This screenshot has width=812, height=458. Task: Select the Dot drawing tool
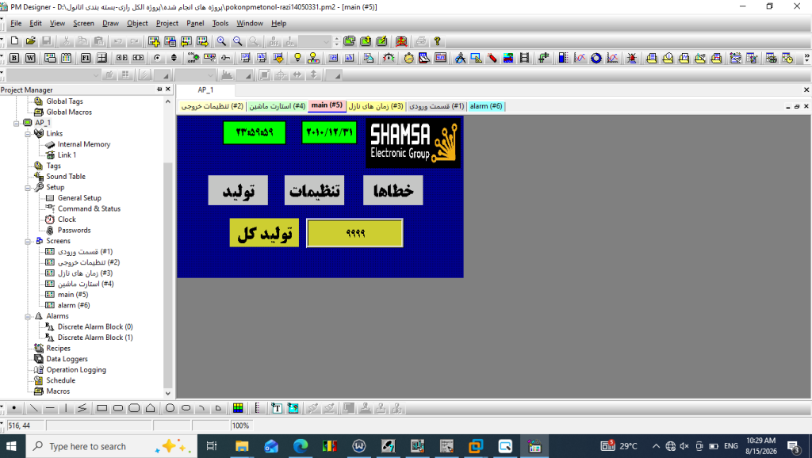(x=14, y=408)
